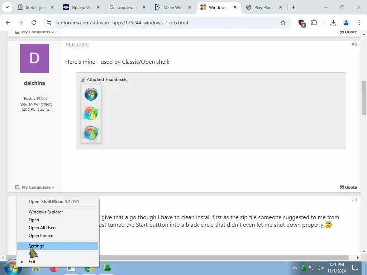Open the uBlock shield extension icon

(x=302, y=23)
